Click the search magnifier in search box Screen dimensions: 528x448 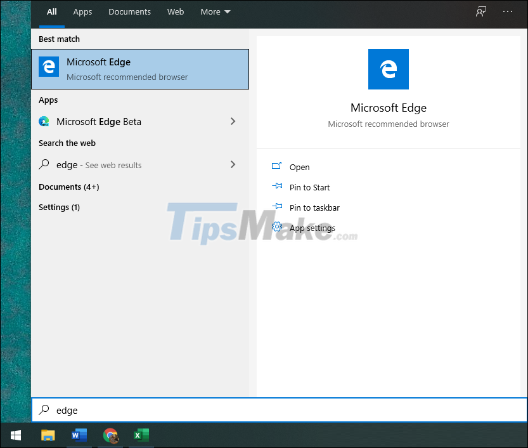(x=43, y=410)
